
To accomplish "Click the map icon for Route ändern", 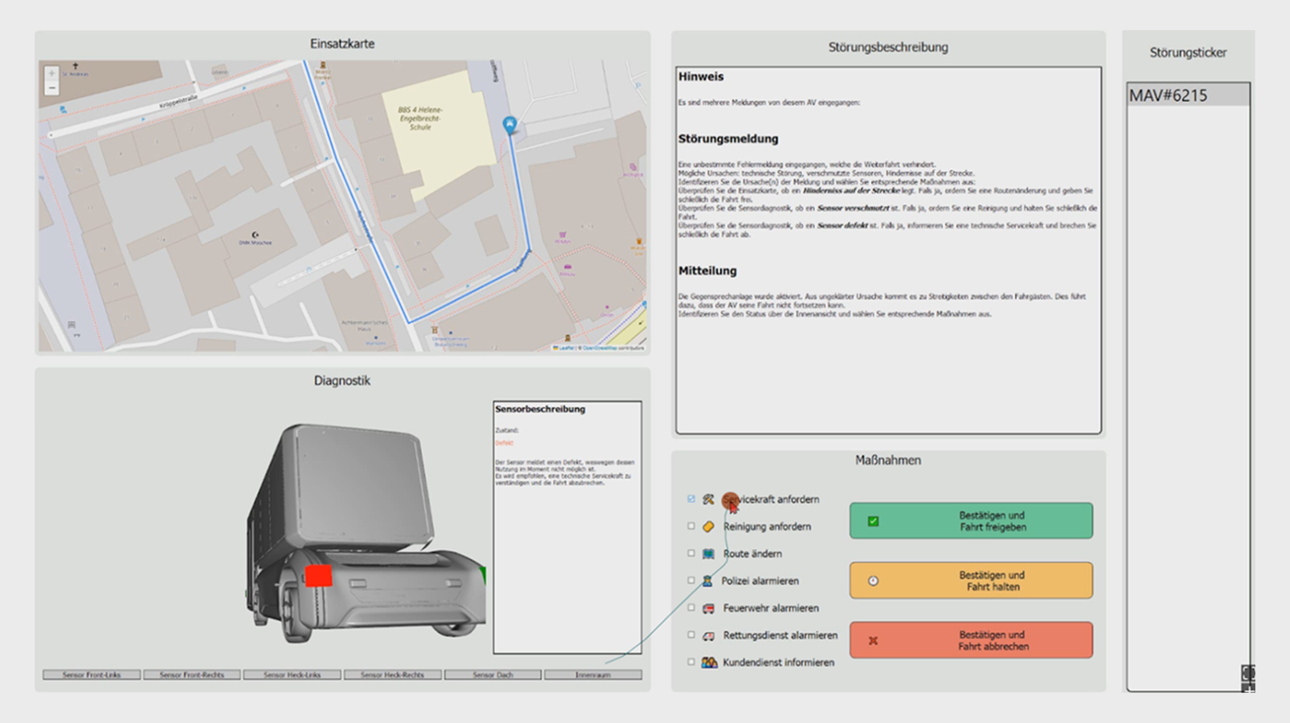I will (x=708, y=554).
